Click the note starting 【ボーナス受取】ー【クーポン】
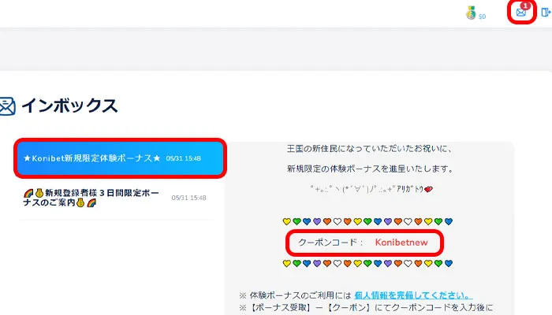This screenshot has width=552, height=315. point(366,308)
